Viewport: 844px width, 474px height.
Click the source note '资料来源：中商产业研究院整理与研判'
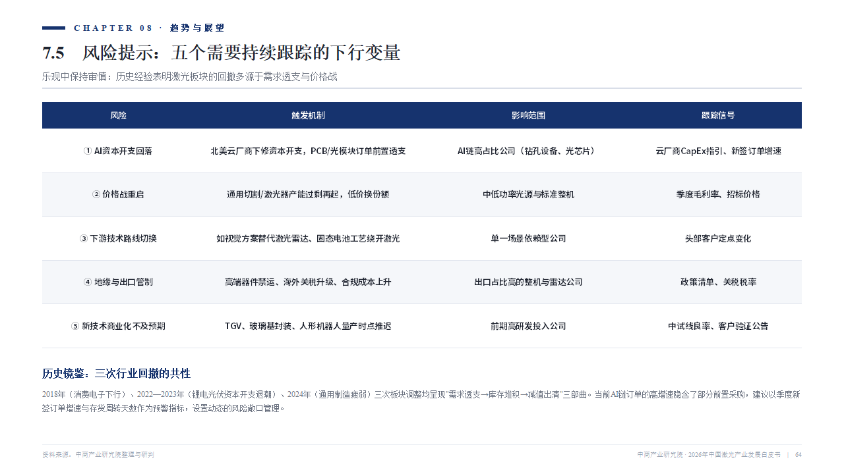click(x=98, y=454)
